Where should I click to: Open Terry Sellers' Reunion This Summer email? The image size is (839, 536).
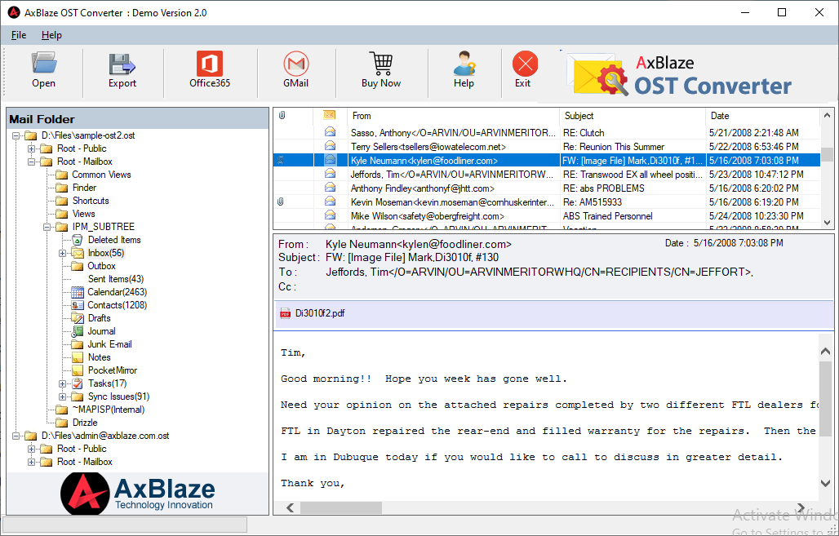[x=547, y=147]
